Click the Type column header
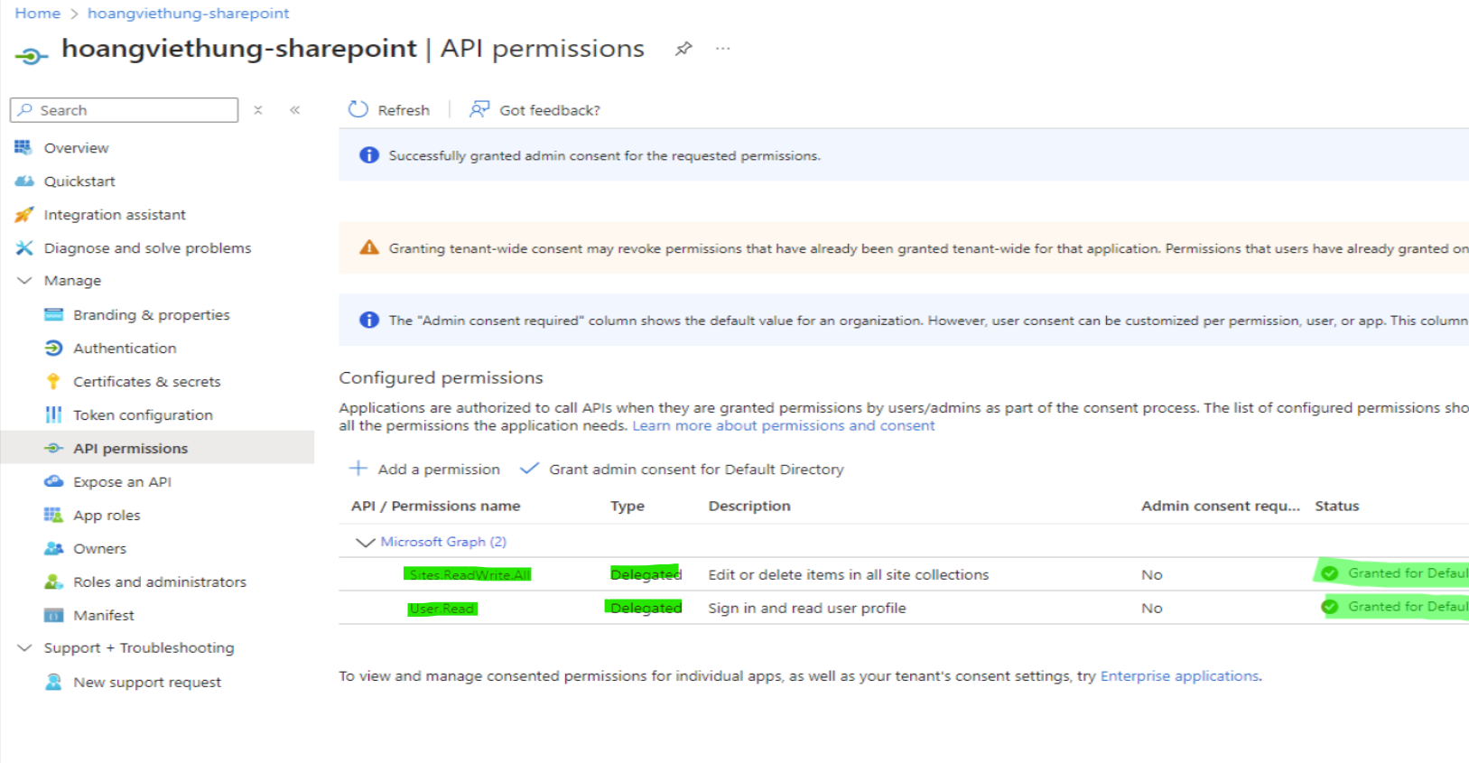The height and width of the screenshot is (763, 1469). [x=628, y=506]
